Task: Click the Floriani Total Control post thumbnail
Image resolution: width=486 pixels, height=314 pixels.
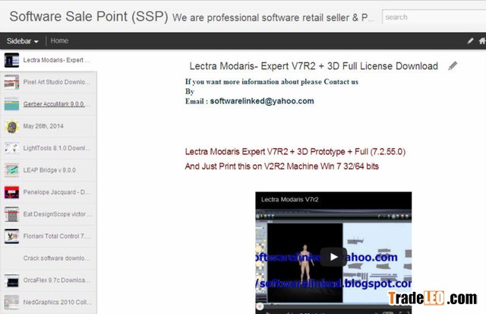Action: pos(12,236)
